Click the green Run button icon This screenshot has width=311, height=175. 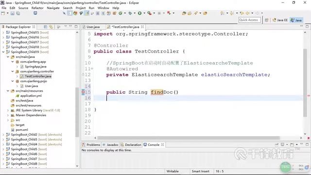[x=140, y=13]
